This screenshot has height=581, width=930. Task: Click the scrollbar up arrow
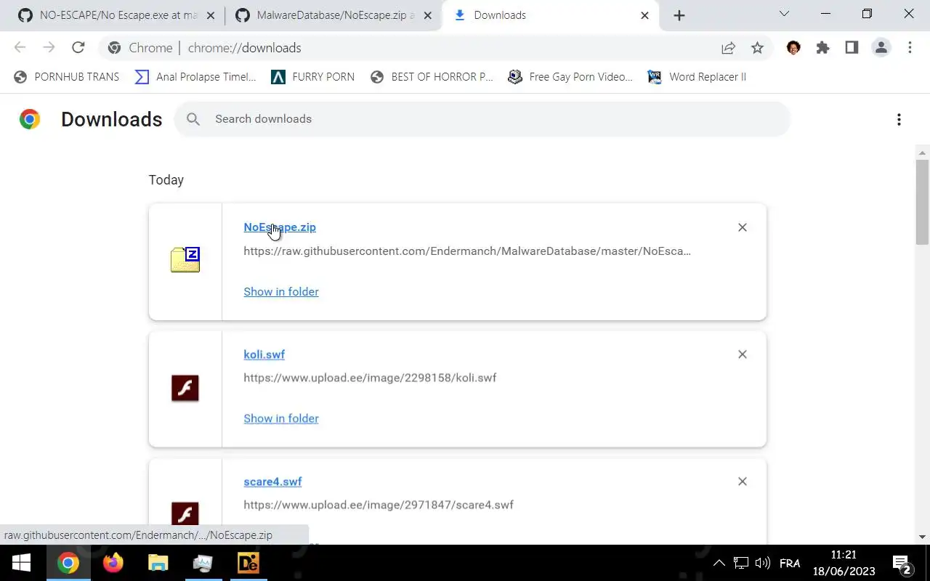(x=923, y=152)
